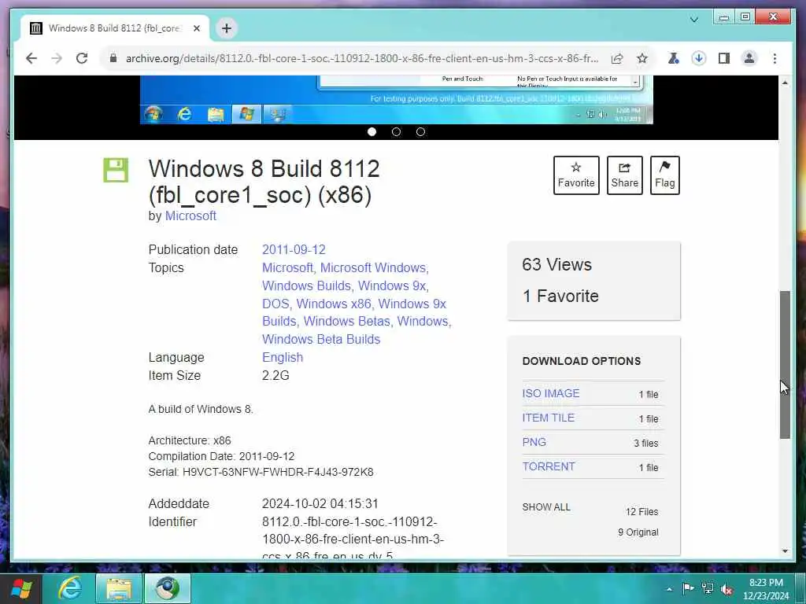This screenshot has width=806, height=604.
Task: Click the 2.2G item size value
Action: pyautogui.click(x=275, y=375)
